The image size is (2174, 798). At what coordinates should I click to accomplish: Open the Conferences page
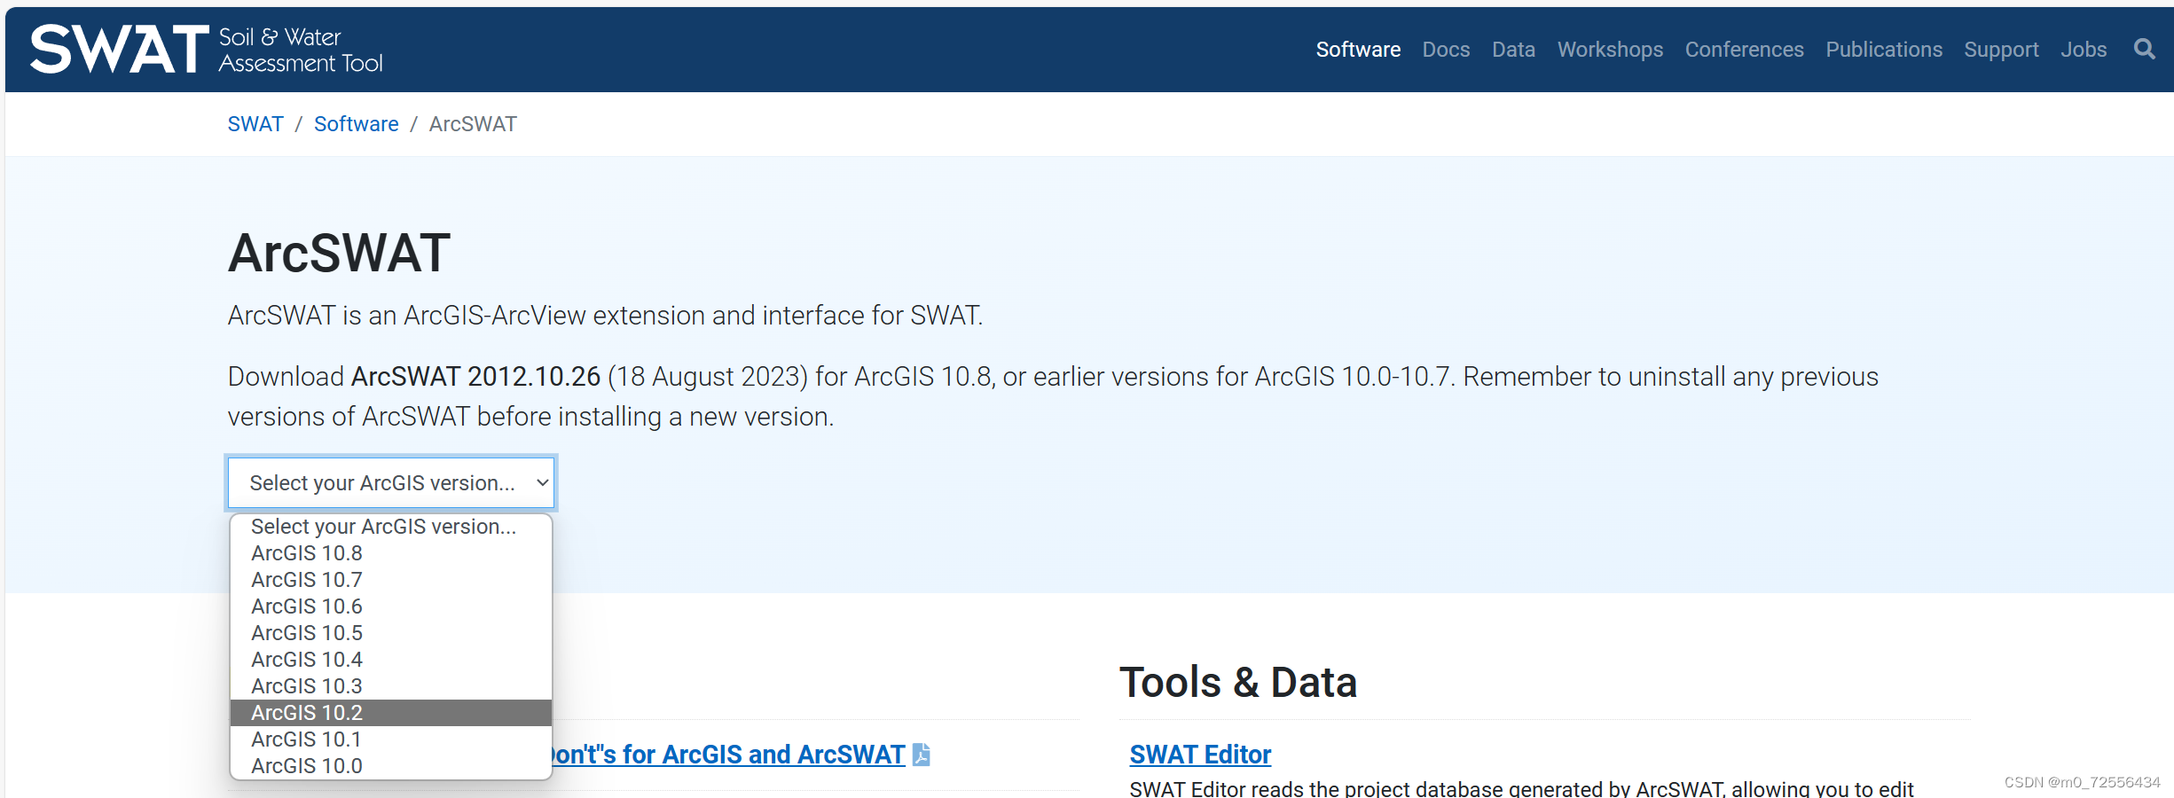(x=1742, y=49)
